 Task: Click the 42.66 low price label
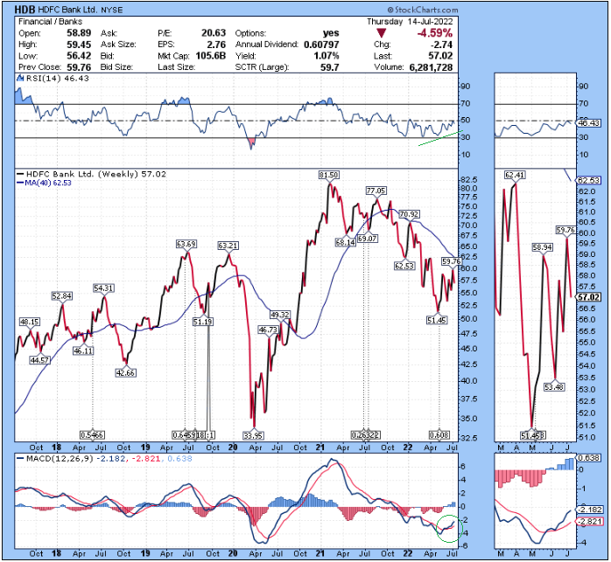pos(125,373)
